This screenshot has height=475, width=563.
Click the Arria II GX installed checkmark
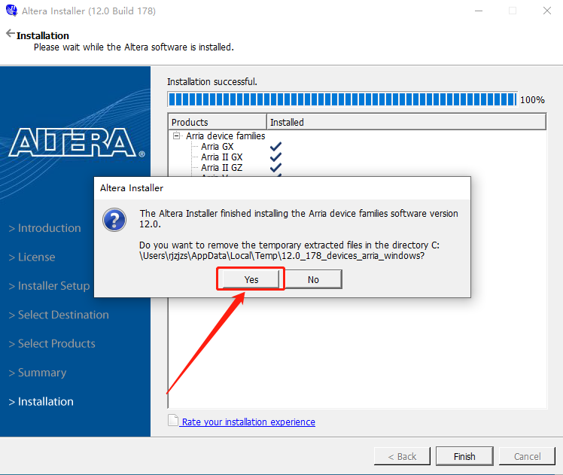coord(275,157)
